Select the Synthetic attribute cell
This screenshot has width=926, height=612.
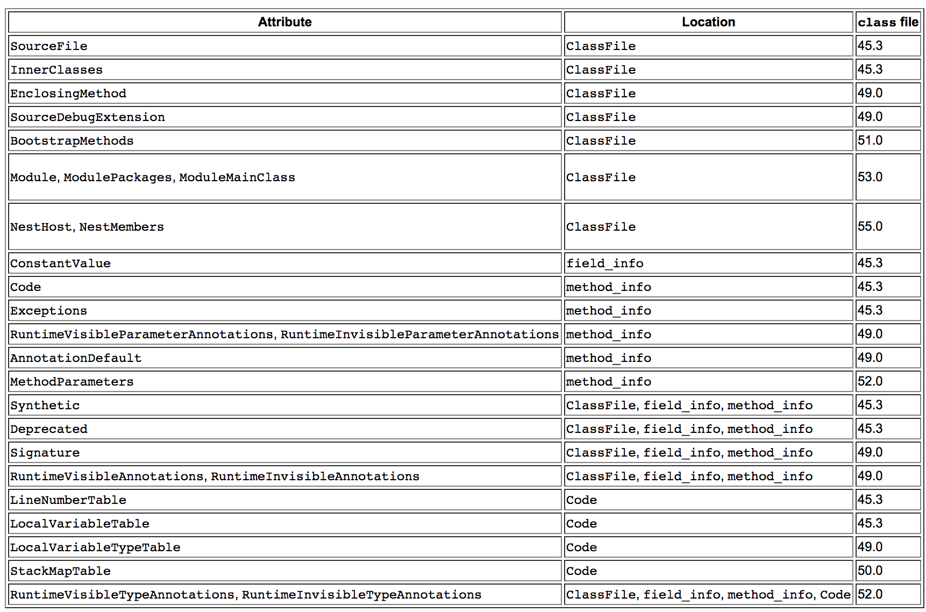[x=285, y=405]
